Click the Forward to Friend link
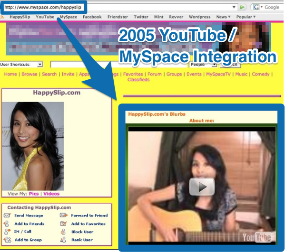 [89, 215]
